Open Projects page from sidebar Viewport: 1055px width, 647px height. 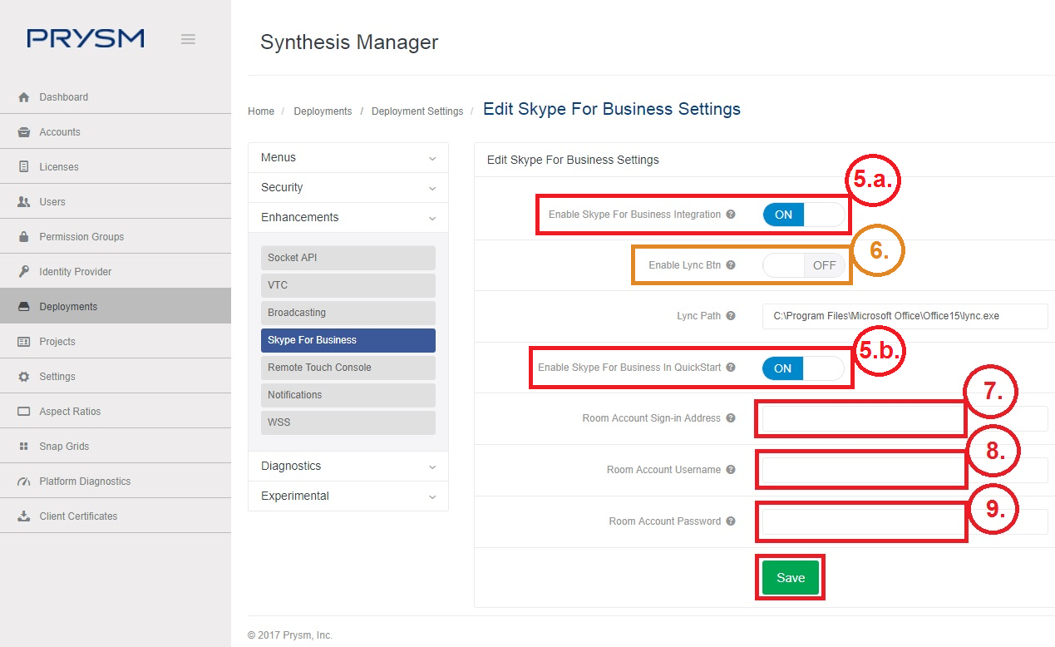click(116, 342)
